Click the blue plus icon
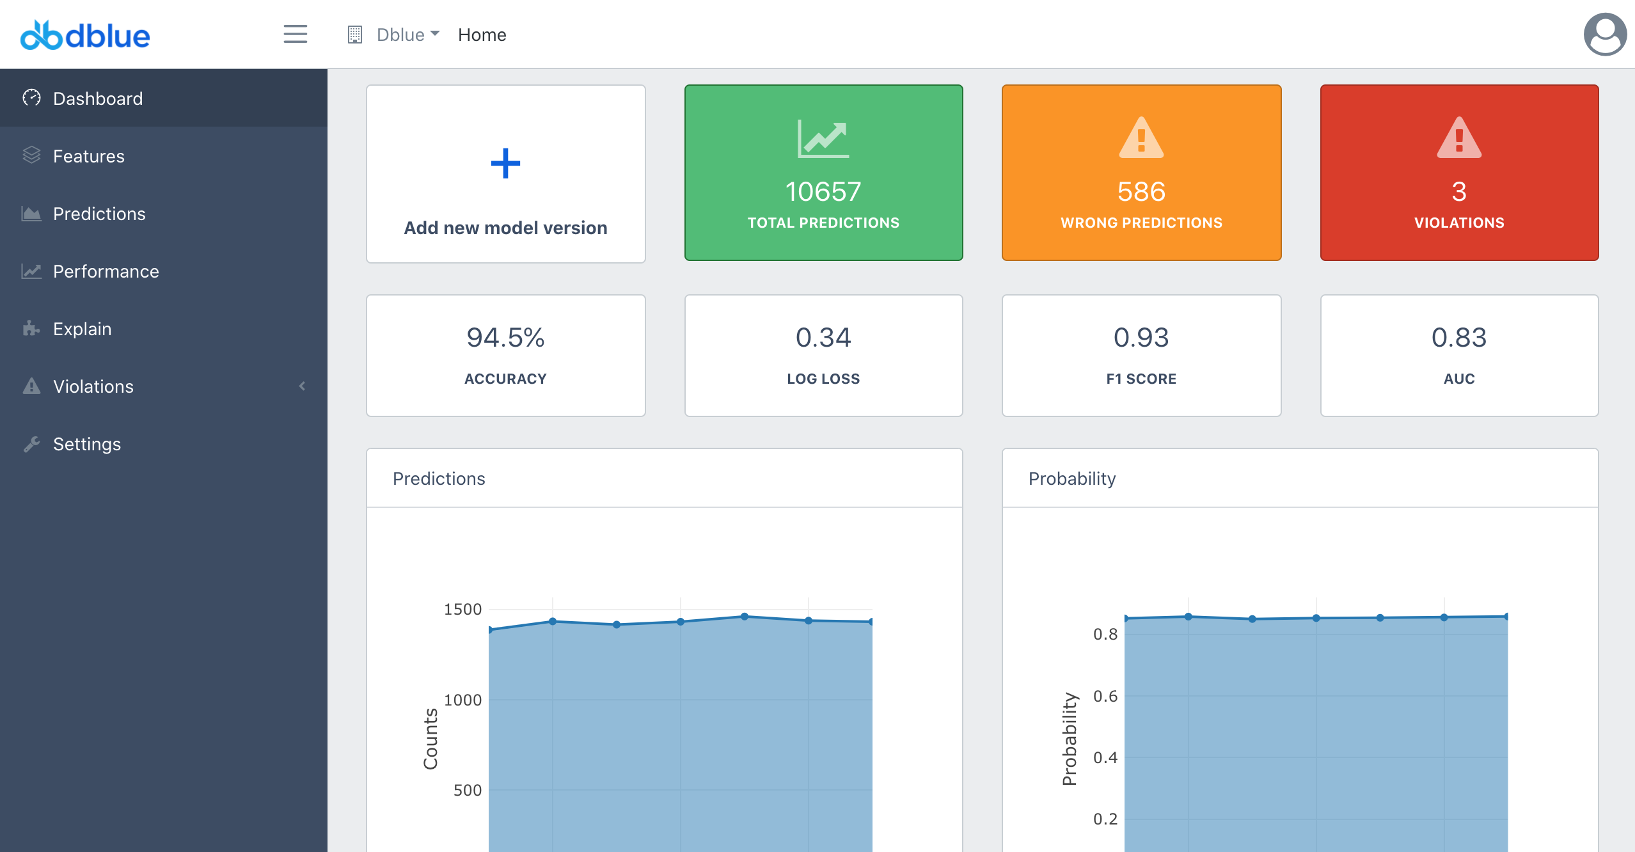The width and height of the screenshot is (1635, 852). 505,164
